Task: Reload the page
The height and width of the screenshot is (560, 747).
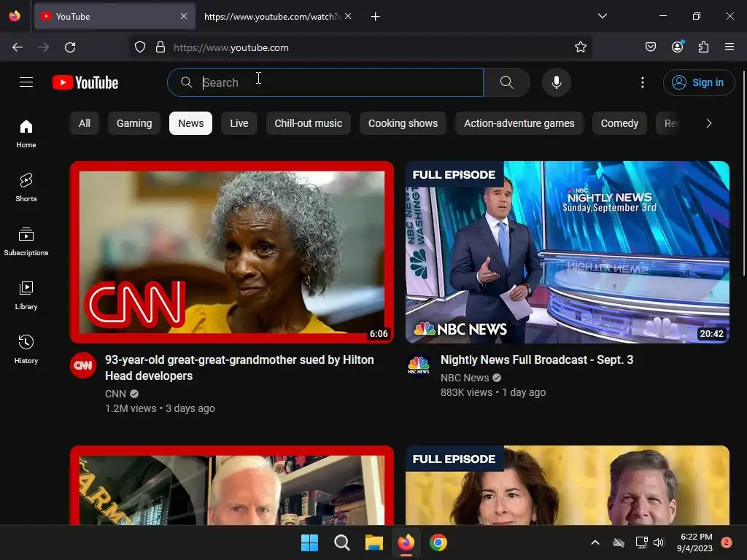Action: [x=70, y=47]
